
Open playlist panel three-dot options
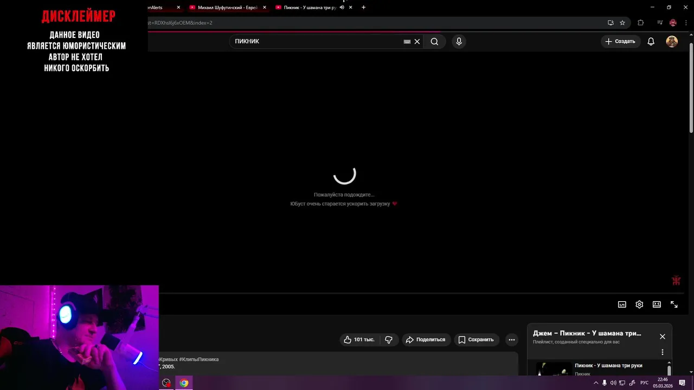click(662, 352)
